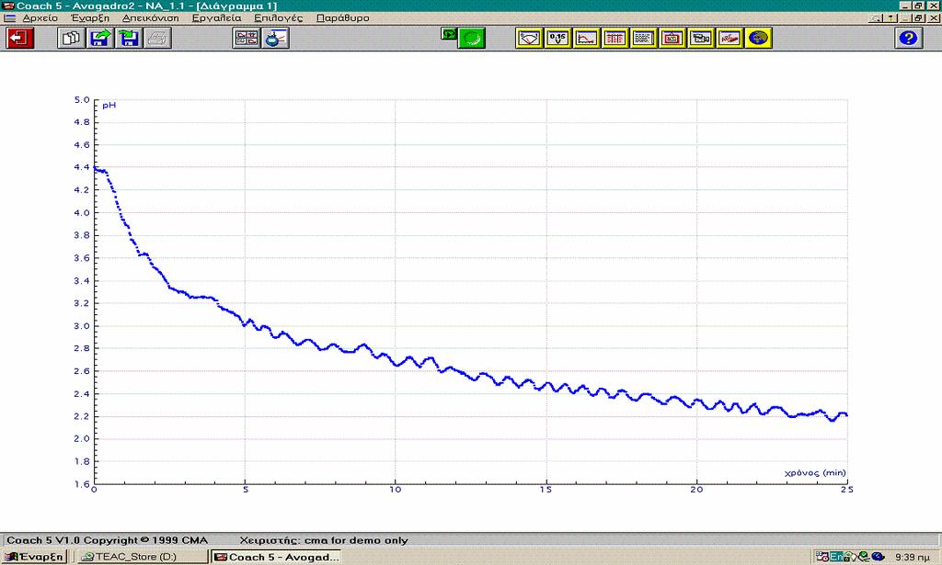942x565 pixels.
Task: Click status text 'Χειριστής: cma for demo only'
Action: click(x=324, y=540)
